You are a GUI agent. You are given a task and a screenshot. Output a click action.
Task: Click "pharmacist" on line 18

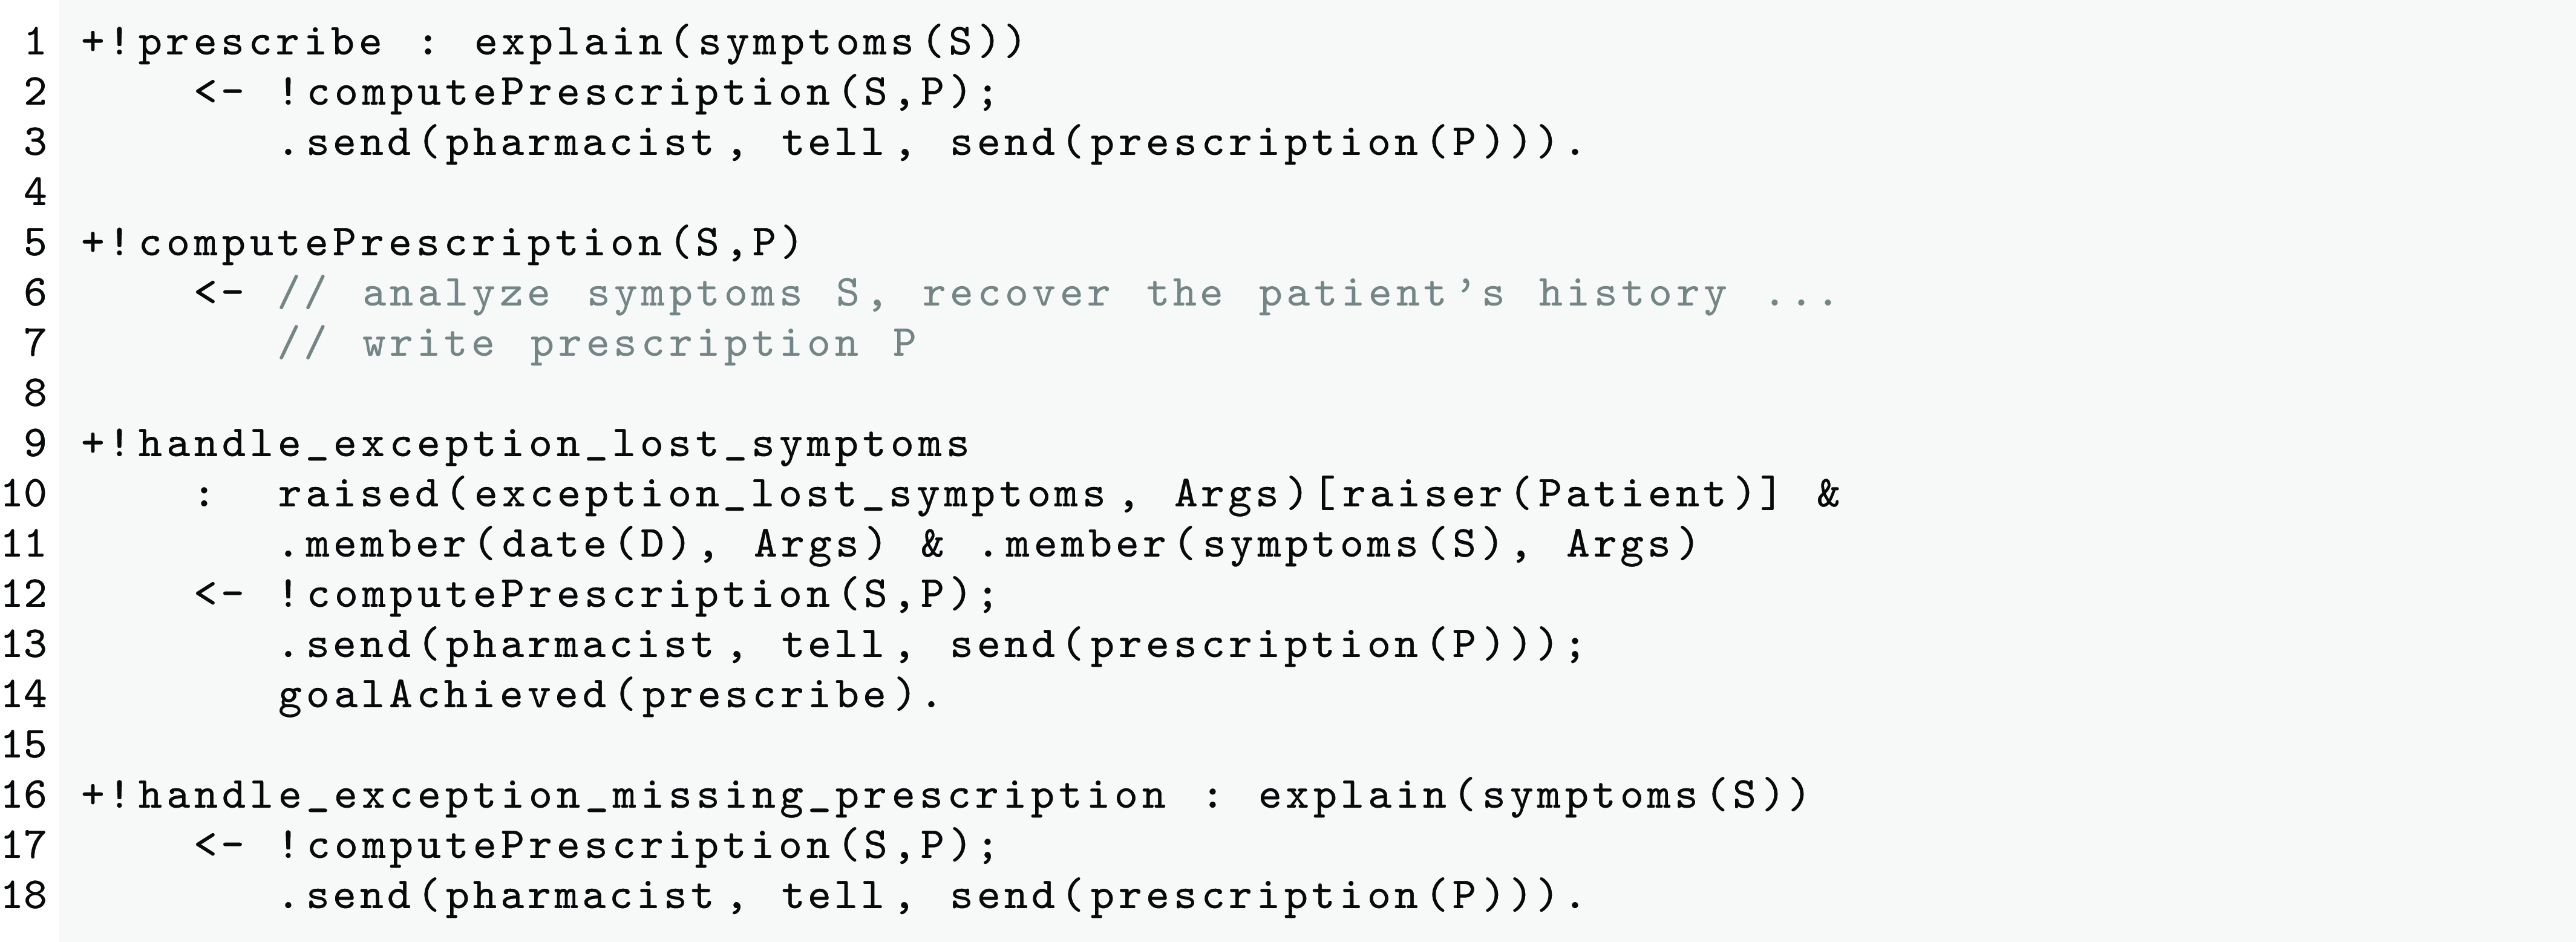580,895
